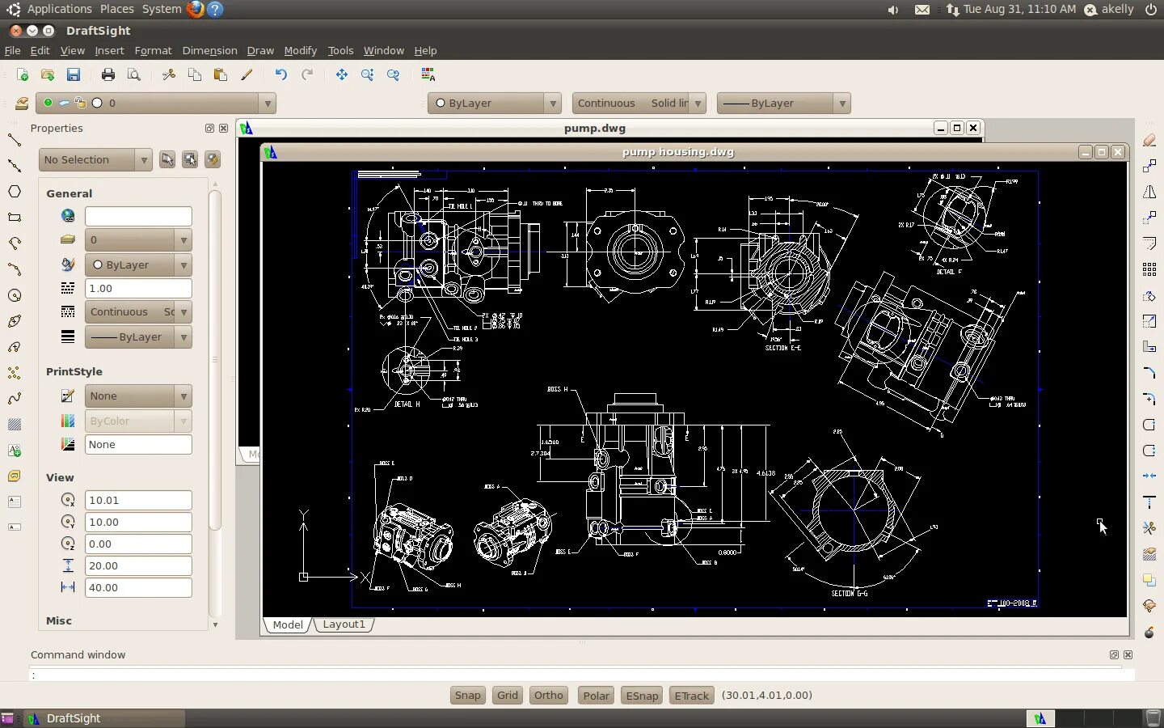Click the Erase tool icon
The image size is (1164, 728).
click(x=1149, y=141)
